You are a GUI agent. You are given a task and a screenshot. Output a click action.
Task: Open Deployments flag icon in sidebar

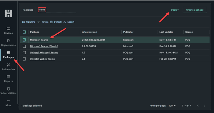(x=9, y=41)
